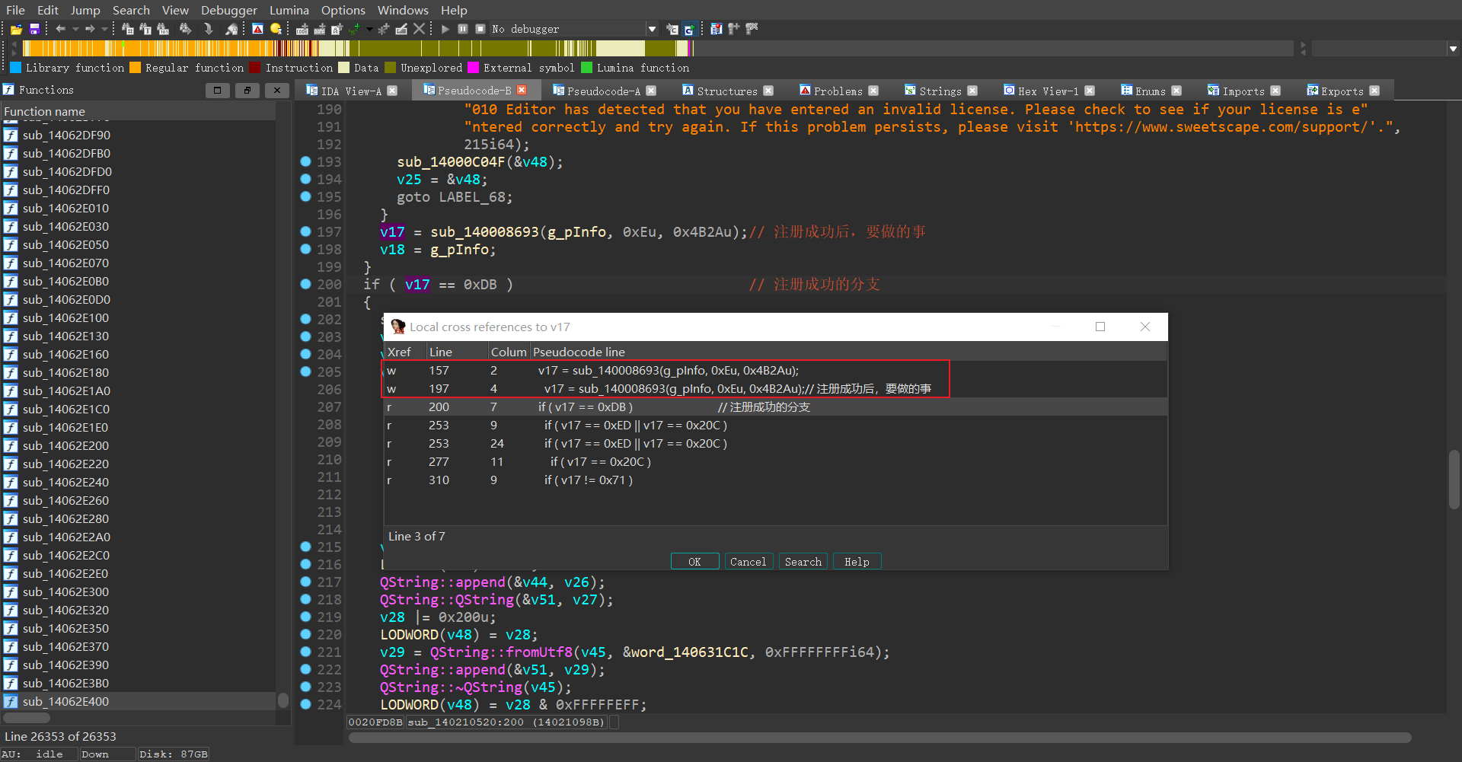Image resolution: width=1462 pixels, height=762 pixels.
Task: Open dropdown at far right of navigation bar
Action: pyautogui.click(x=1453, y=49)
